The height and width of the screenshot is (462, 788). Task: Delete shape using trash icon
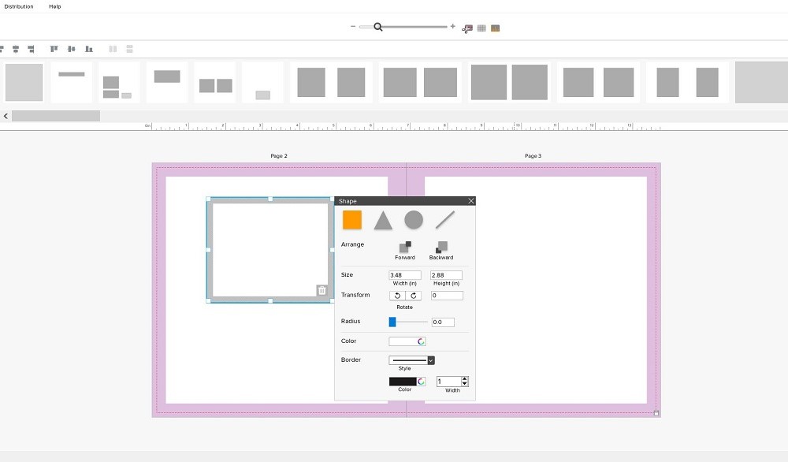coord(322,291)
